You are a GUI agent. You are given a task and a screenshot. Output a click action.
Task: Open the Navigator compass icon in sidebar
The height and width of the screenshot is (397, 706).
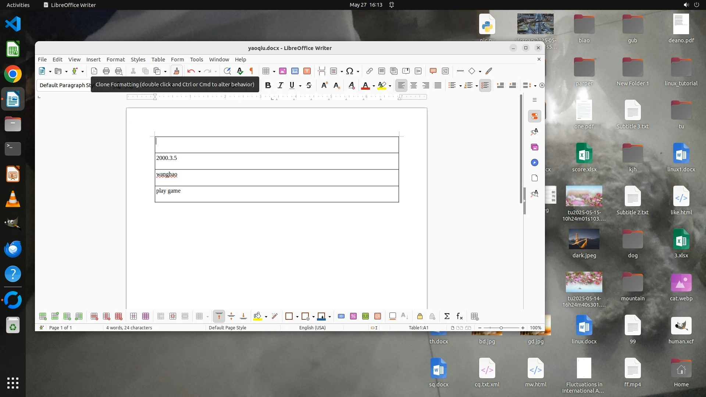535,162
